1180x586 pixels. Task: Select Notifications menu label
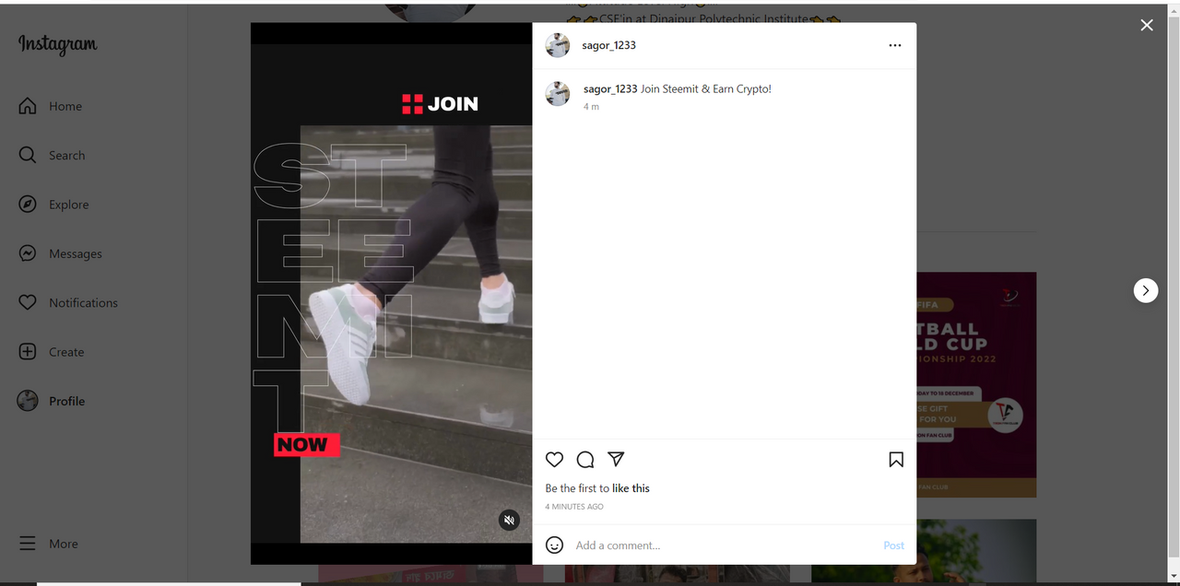[84, 302]
